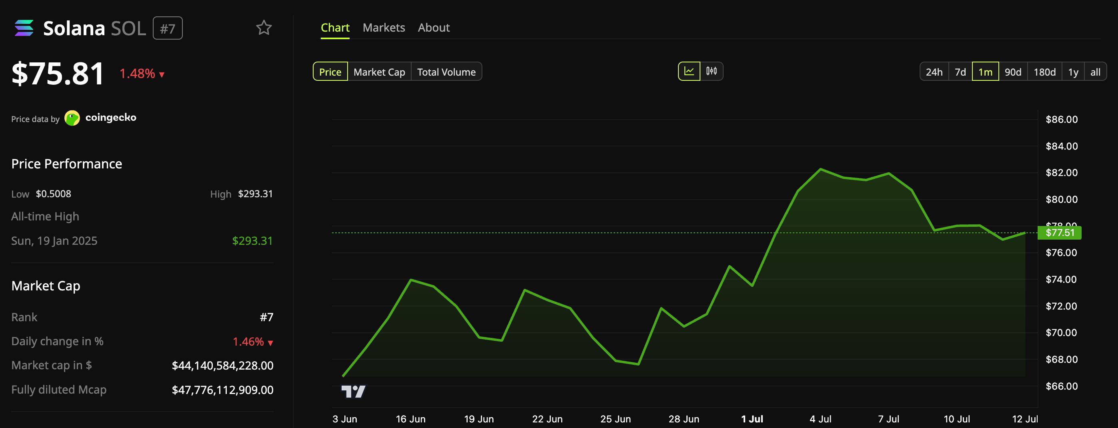The width and height of the screenshot is (1118, 428).
Task: Open the About tab
Action: pos(434,28)
